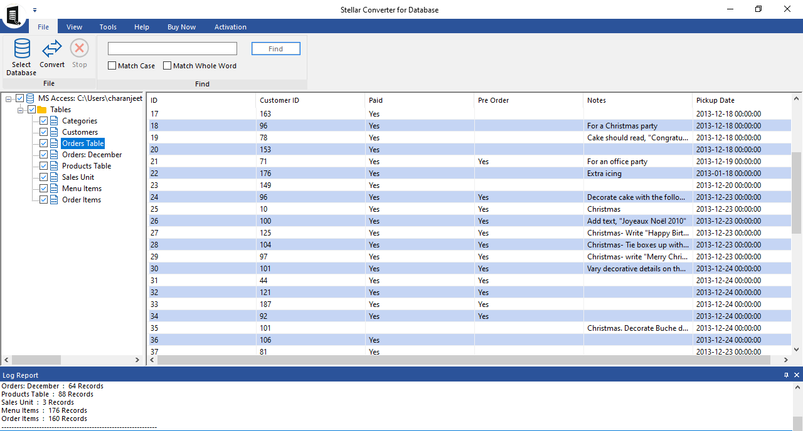Open the Activation tab

click(230, 27)
